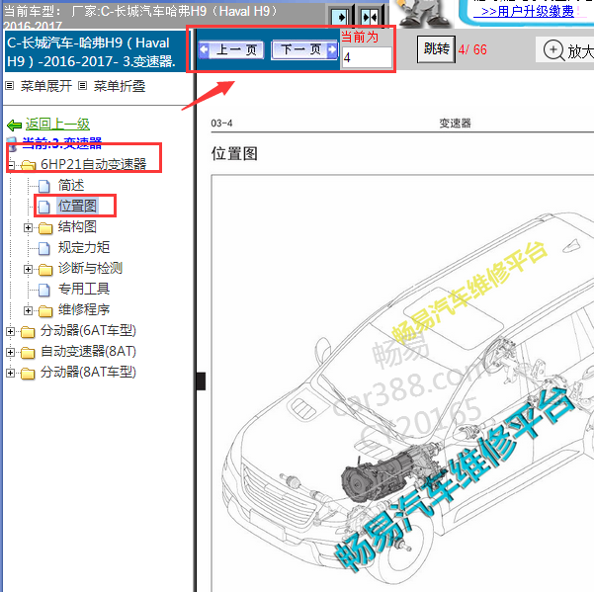Click the 位置图 page icon
Screen dimensions: 594x592
(44, 207)
